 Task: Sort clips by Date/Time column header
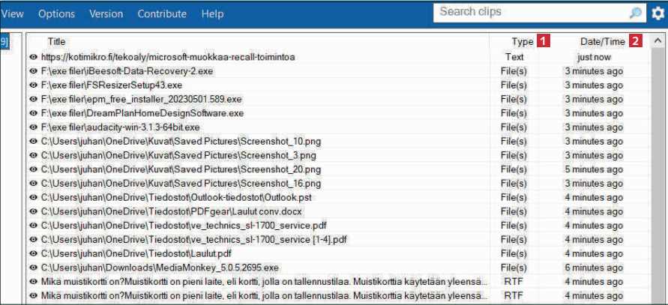(x=602, y=42)
